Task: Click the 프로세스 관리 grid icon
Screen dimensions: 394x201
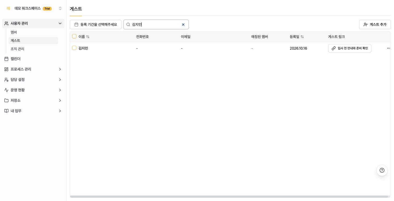Action: point(7,69)
